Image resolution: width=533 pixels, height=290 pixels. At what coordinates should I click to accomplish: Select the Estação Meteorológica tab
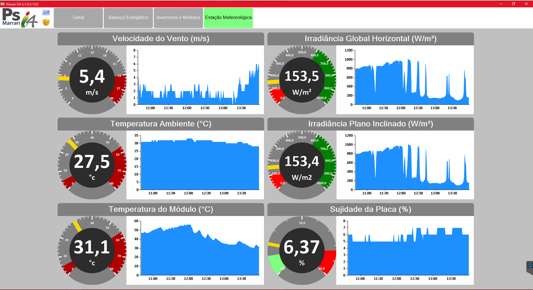[228, 18]
